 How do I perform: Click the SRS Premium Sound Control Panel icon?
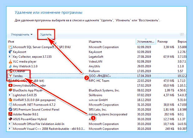point(10,109)
